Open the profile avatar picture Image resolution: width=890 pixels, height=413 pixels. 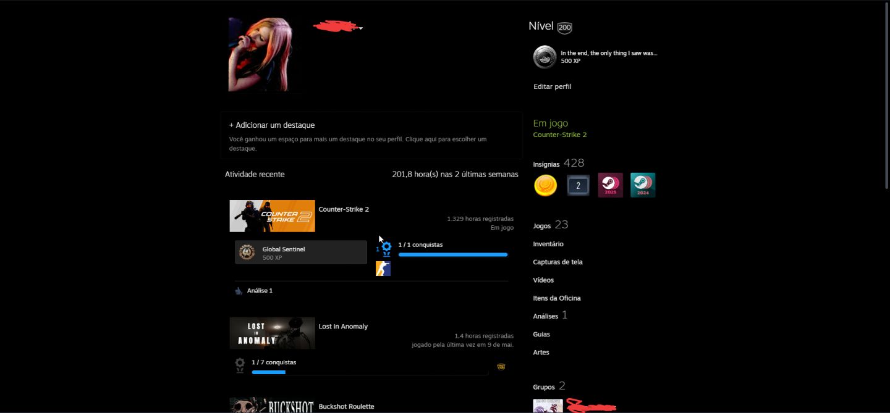point(260,55)
